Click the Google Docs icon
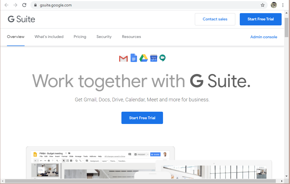 click(x=134, y=58)
